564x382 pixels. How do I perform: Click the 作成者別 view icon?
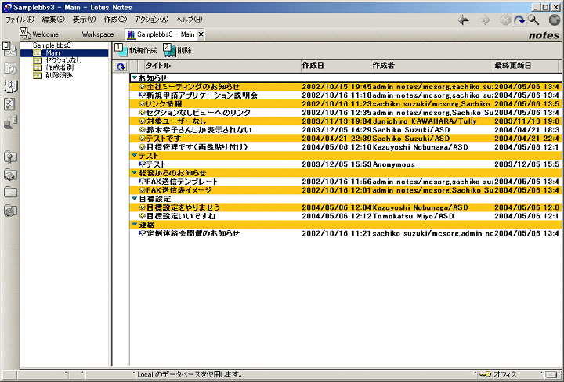[37, 68]
